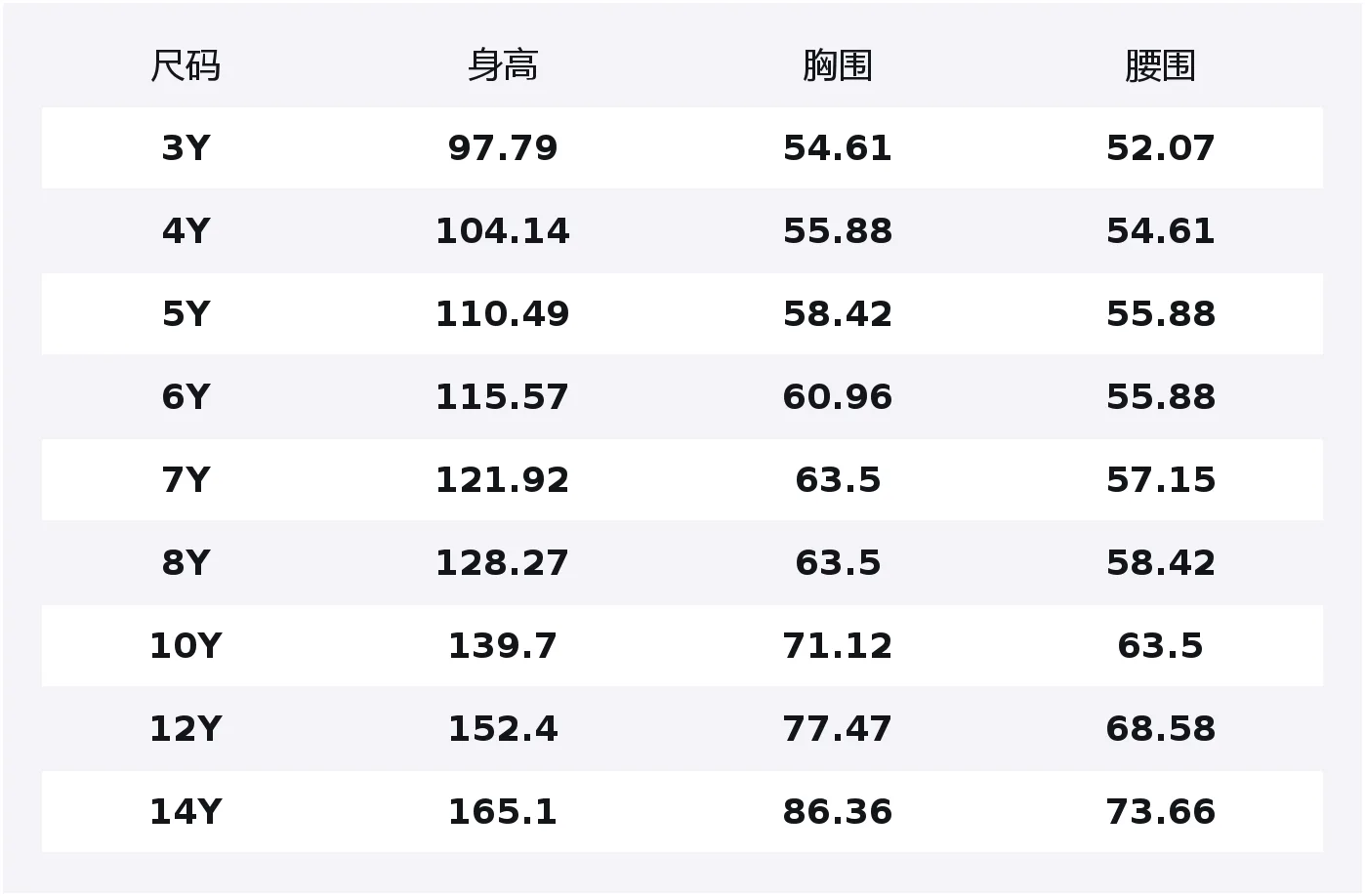Viewport: 1365px width, 896px height.
Task: Click the chest value 71.12
Action: pyautogui.click(x=837, y=646)
